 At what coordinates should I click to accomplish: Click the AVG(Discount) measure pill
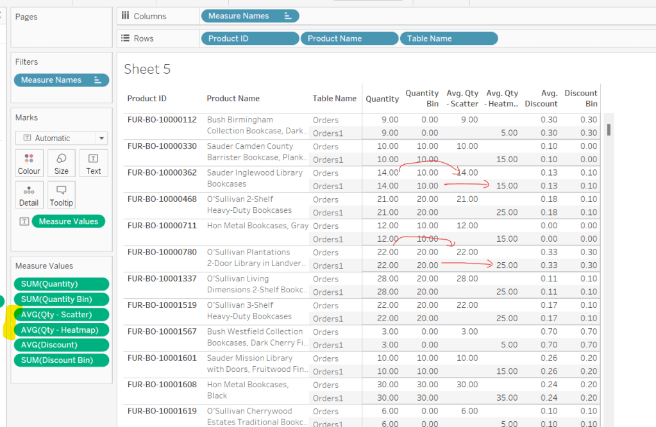click(x=61, y=345)
